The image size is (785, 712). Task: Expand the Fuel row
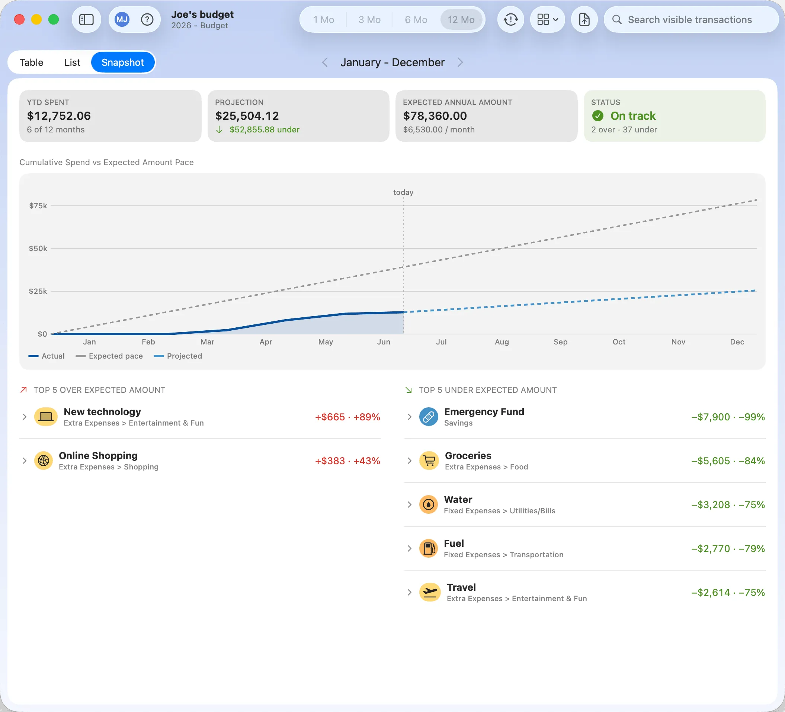pos(409,549)
